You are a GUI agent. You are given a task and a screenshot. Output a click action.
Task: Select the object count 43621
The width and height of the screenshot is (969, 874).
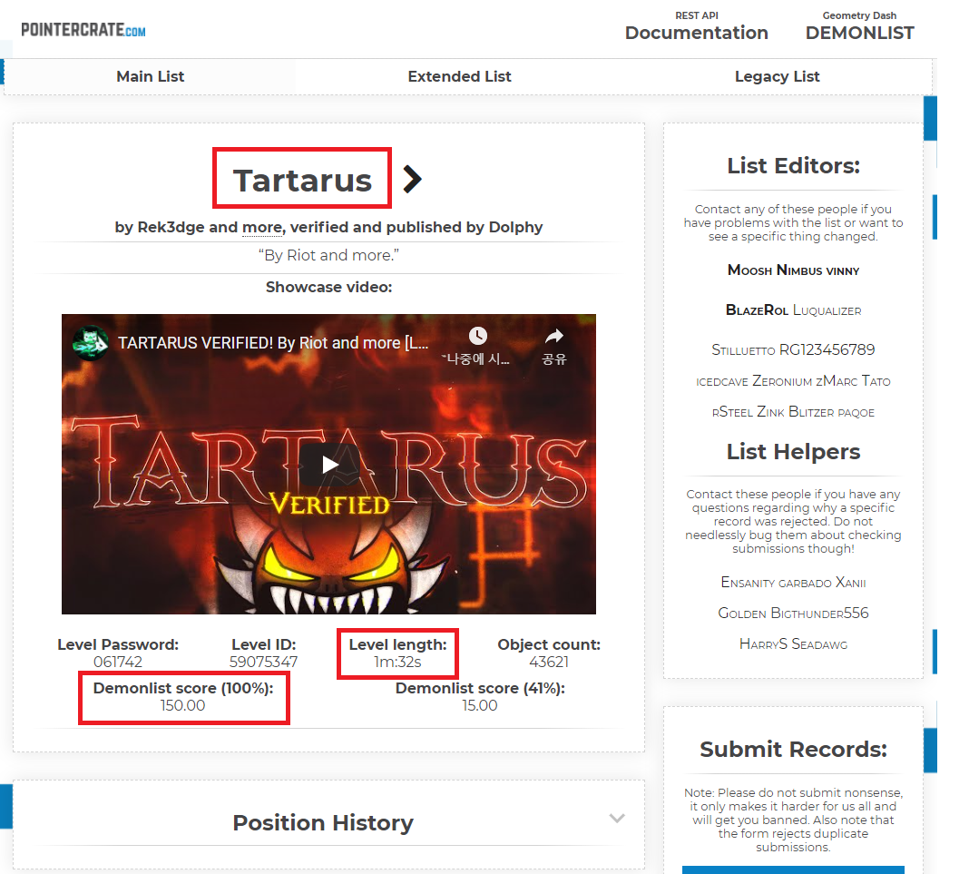pyautogui.click(x=549, y=662)
